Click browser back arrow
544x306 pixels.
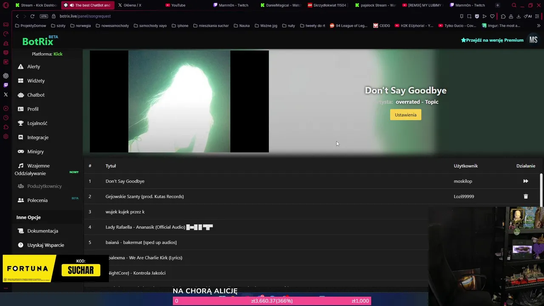17,16
